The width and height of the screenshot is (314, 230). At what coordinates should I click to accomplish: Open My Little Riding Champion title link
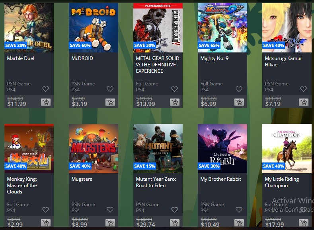[x=282, y=182]
